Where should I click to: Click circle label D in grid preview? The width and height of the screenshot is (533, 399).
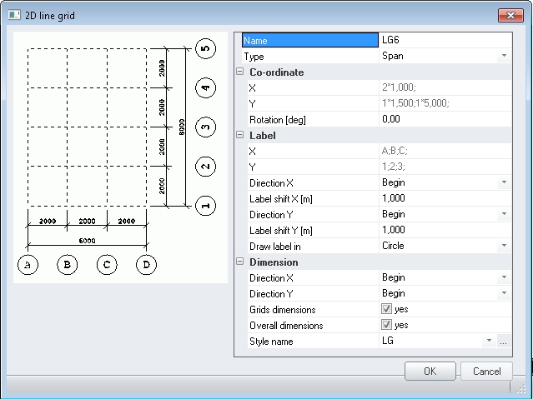146,265
